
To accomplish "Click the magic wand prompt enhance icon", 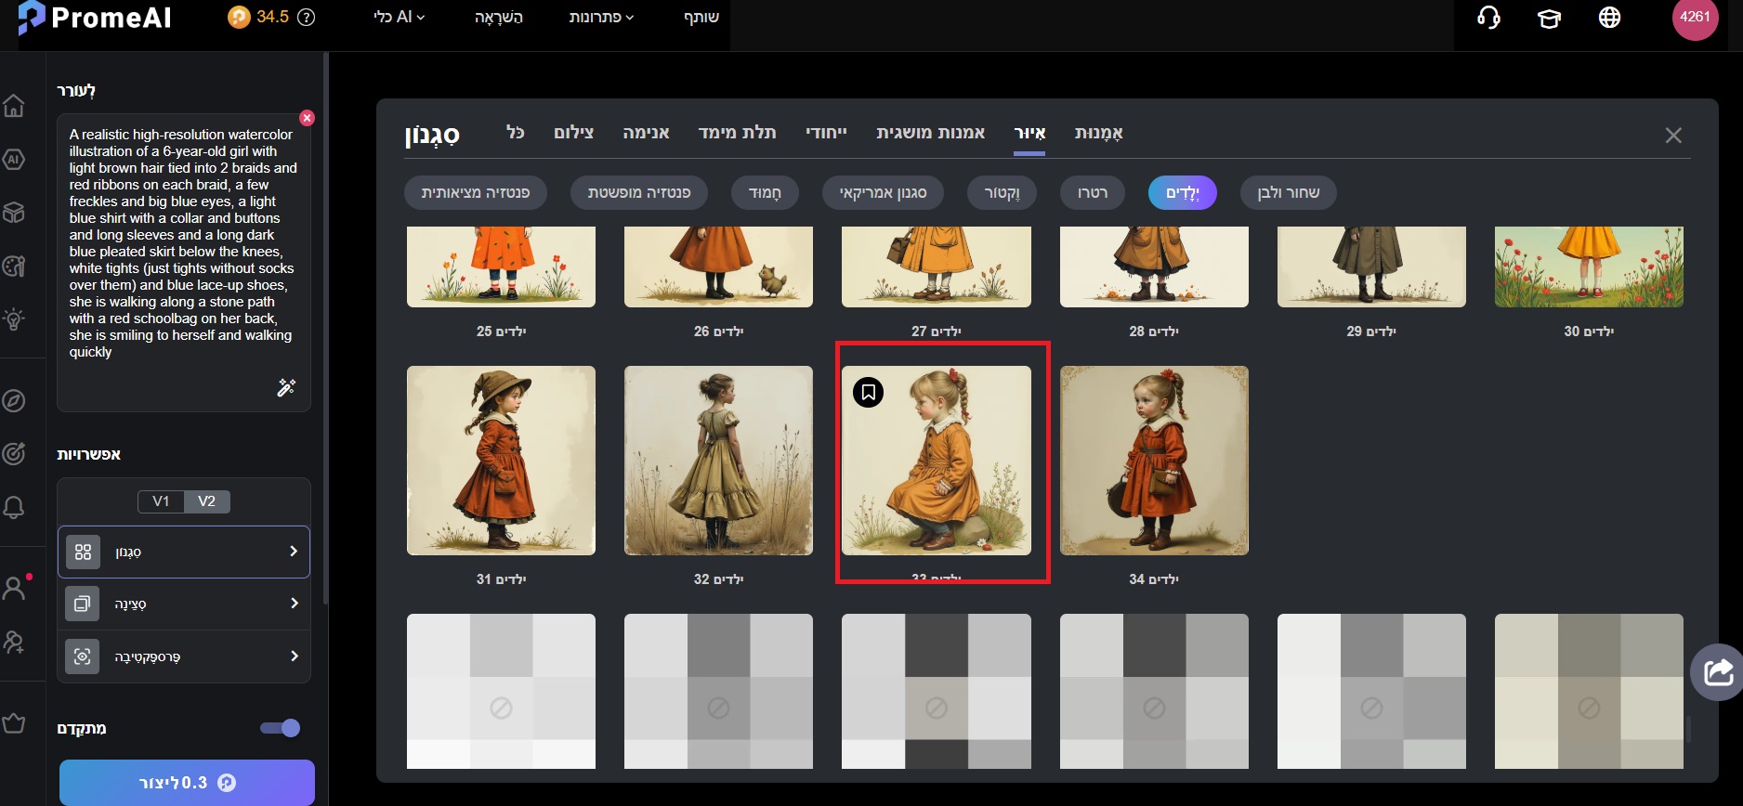I will click(286, 387).
